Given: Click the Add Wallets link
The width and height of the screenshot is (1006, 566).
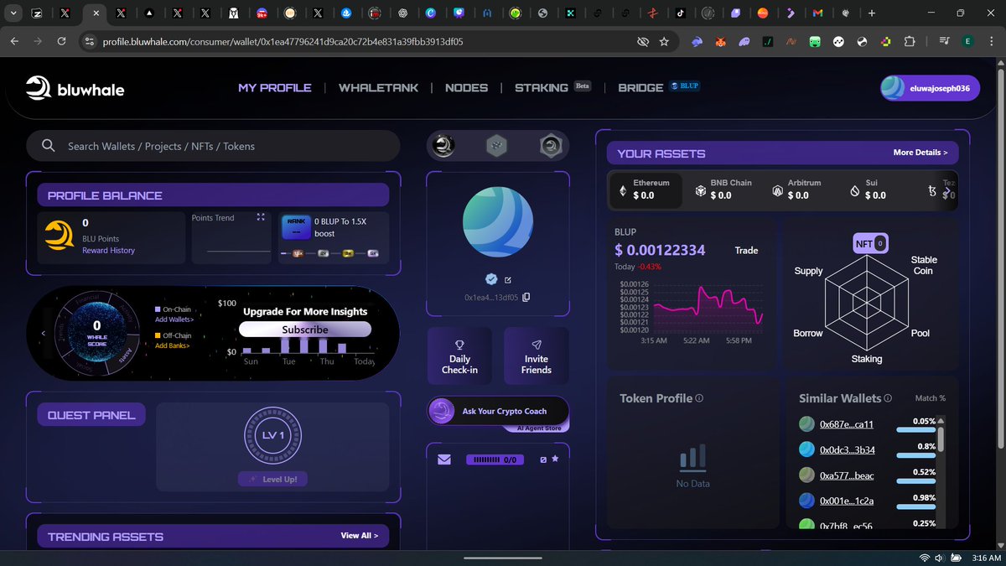Looking at the screenshot, I should [174, 319].
